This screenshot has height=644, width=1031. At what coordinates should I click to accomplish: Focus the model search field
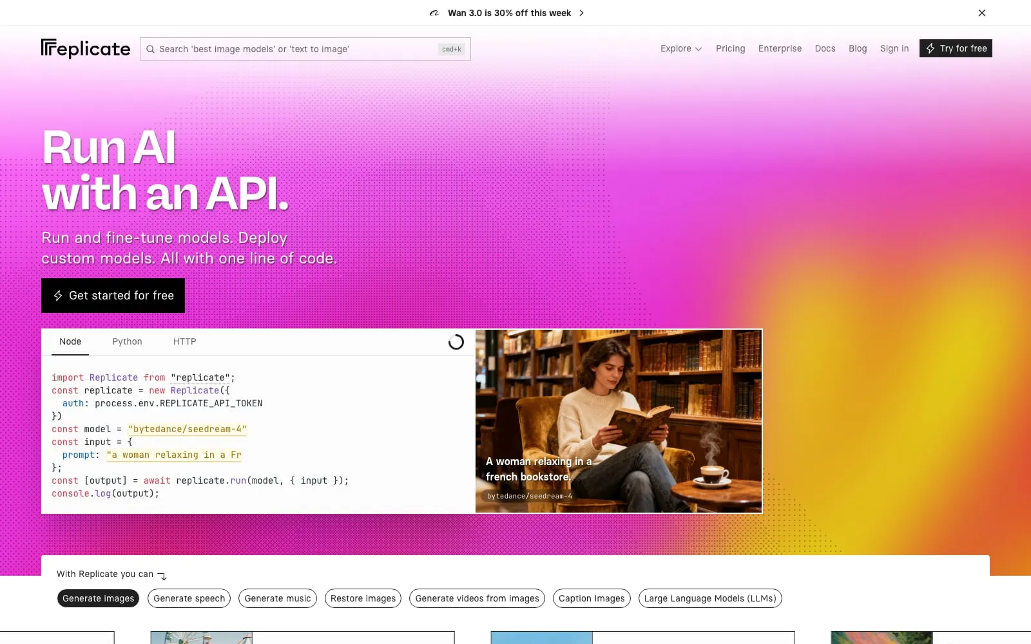coord(305,49)
